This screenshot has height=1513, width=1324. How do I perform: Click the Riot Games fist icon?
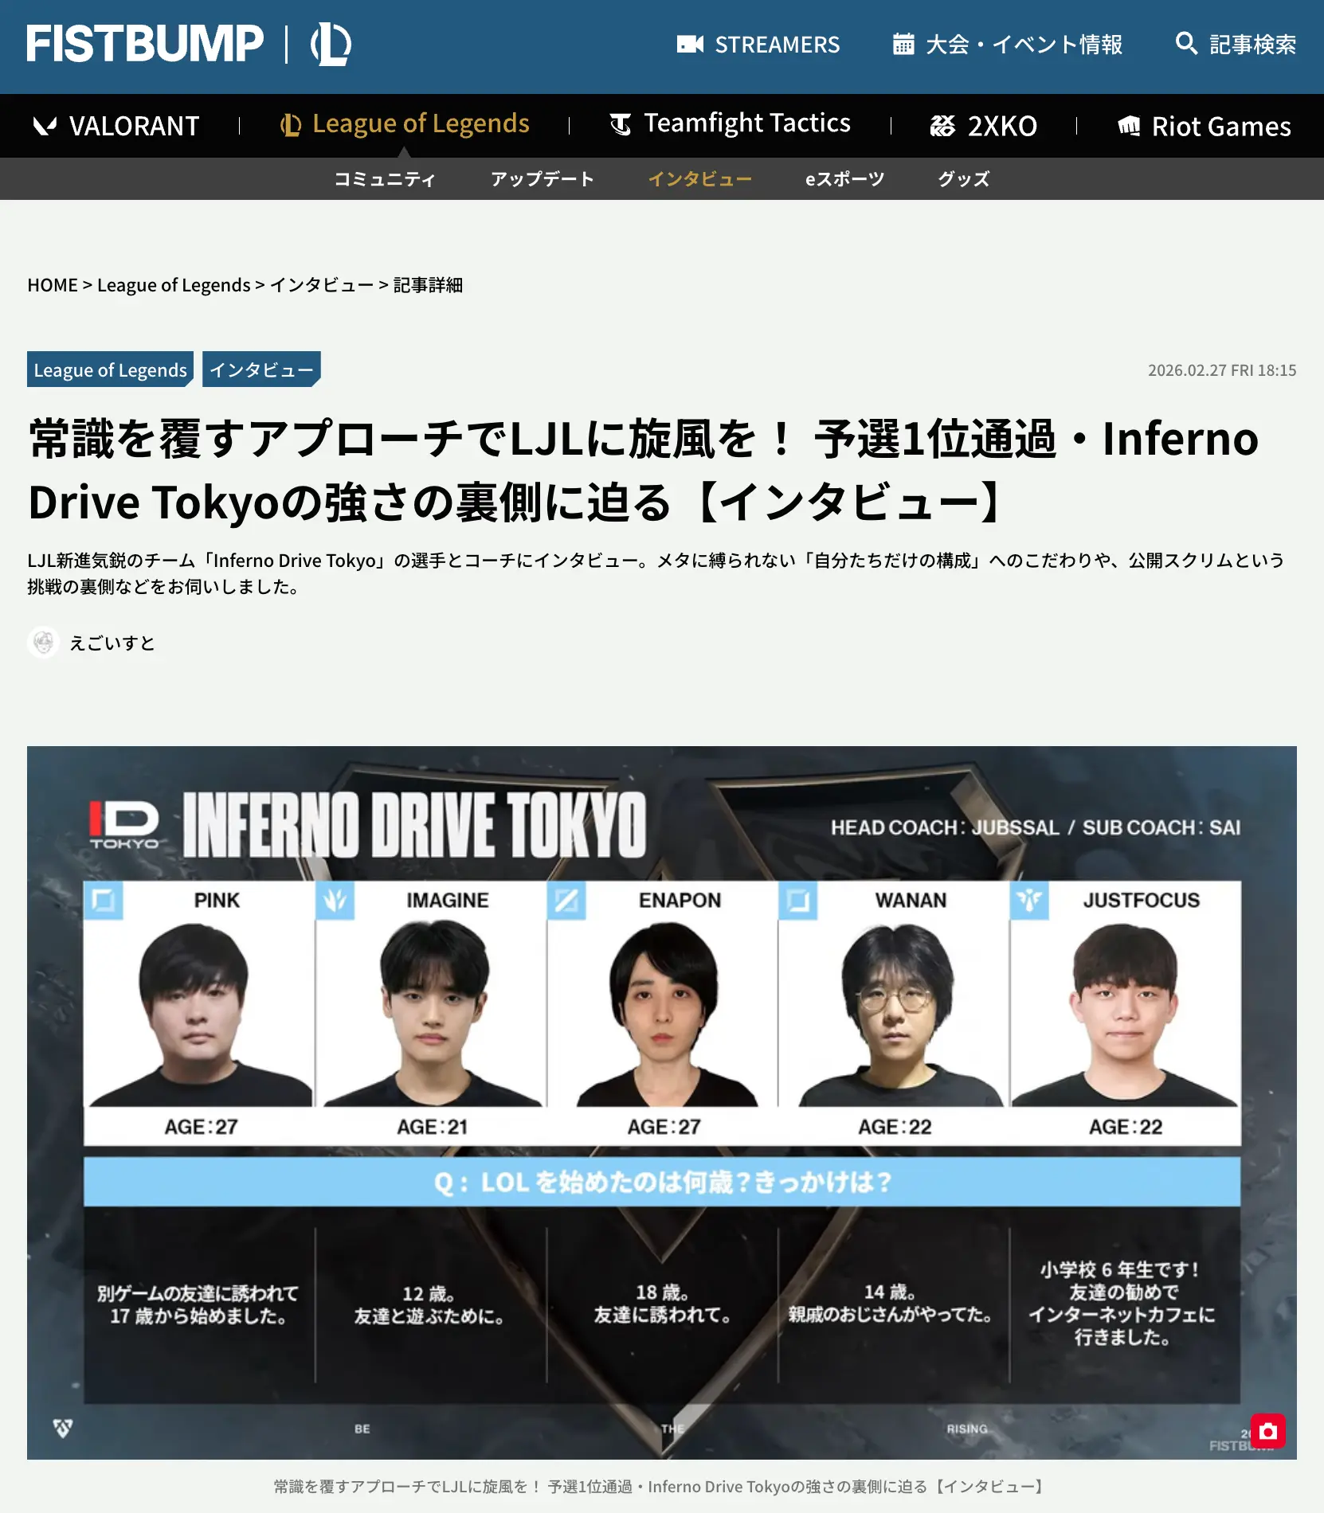(1129, 126)
